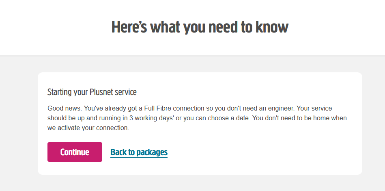Viewport: 385px width, 191px height.
Task: Click the words 'Good news' in paragraph
Action: point(63,109)
